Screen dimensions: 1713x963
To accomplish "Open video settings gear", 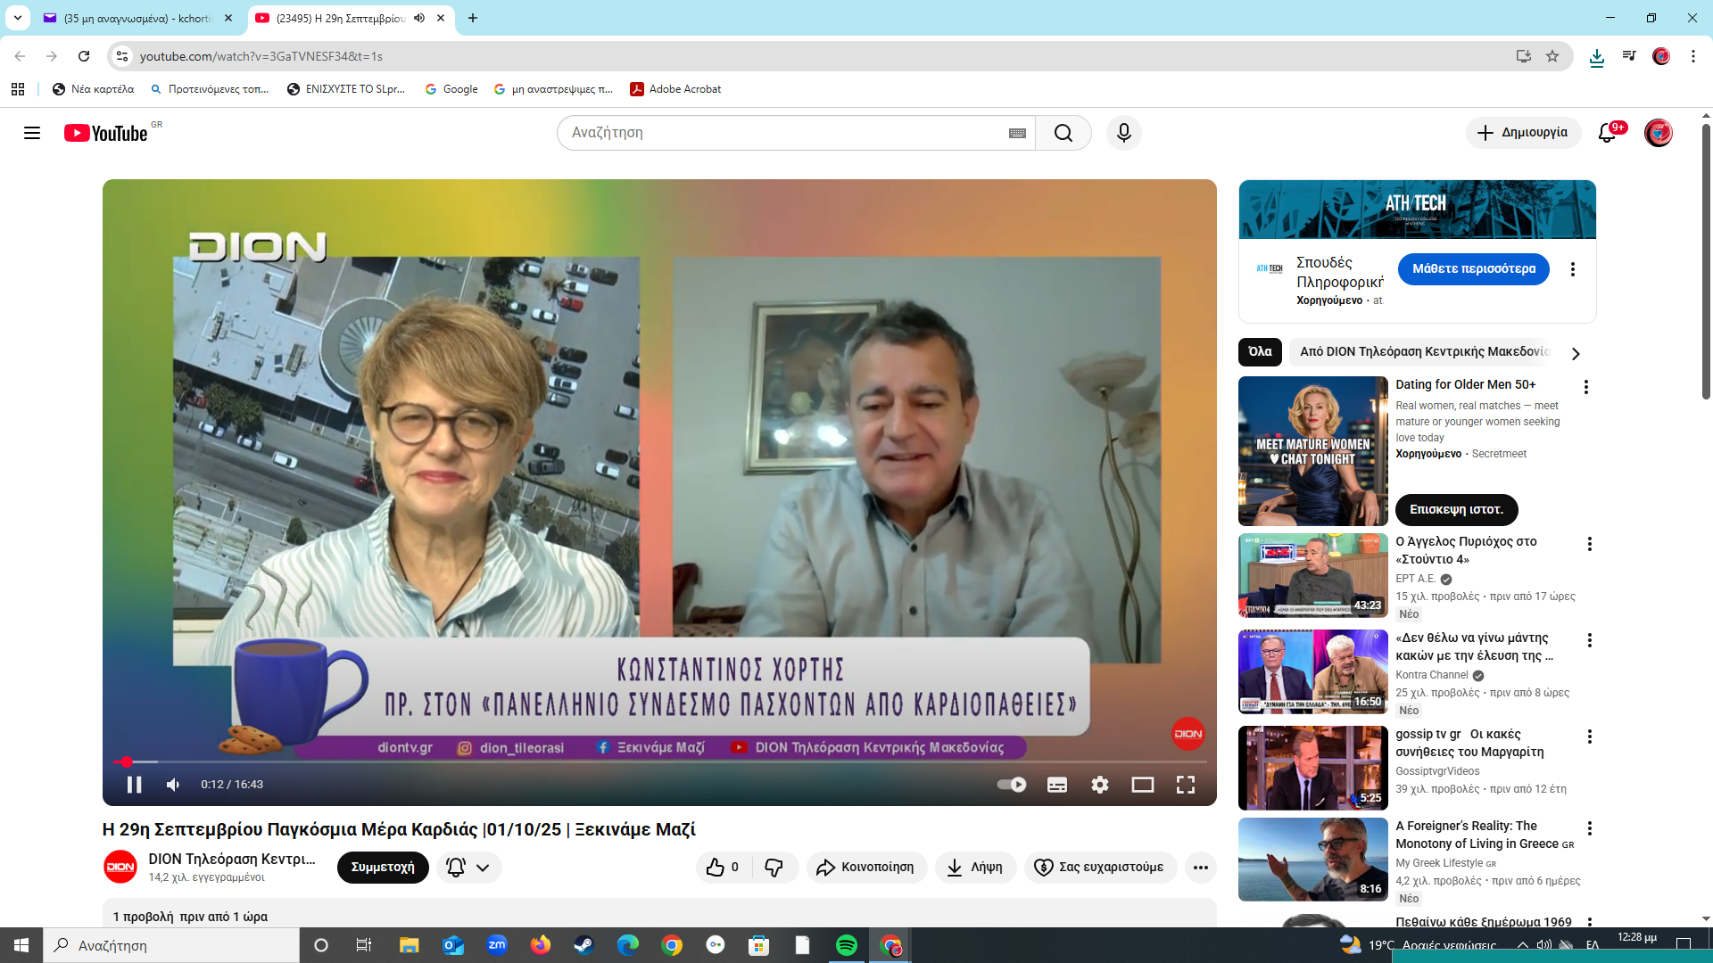I will point(1099,785).
